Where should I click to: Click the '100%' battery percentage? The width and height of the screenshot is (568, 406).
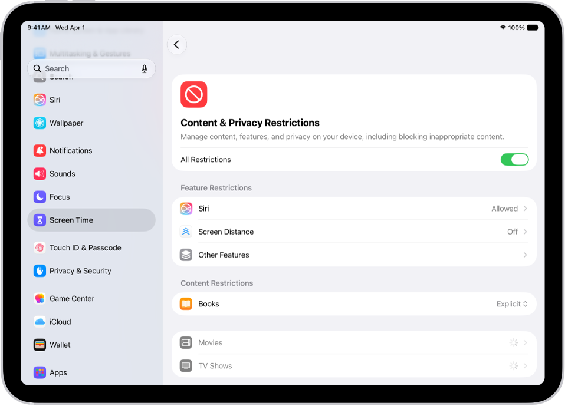click(516, 28)
